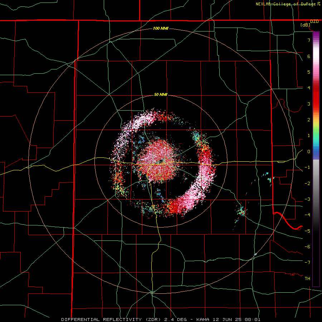Viewport: 322px width, 322px height.
Task: Click the -6 value on color scale
Action: click(x=307, y=247)
